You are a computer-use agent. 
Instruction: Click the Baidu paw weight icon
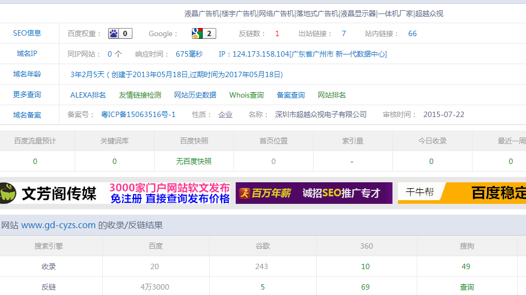click(x=120, y=33)
